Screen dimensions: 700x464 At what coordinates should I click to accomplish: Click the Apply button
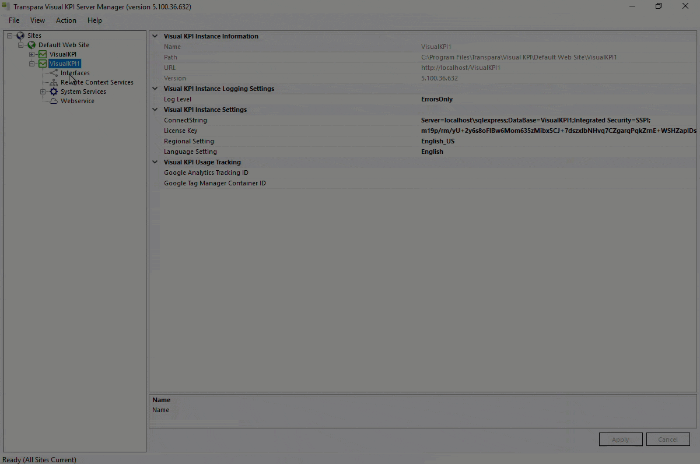click(x=621, y=440)
